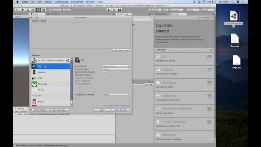Open the Window menu
This screenshot has height=147, width=261.
(90, 2)
